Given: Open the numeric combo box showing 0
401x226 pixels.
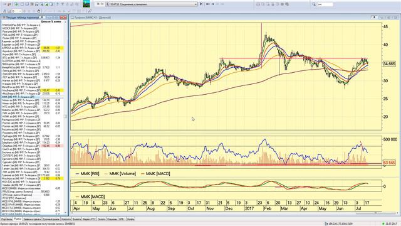Looking at the screenshot, I should (16, 11).
